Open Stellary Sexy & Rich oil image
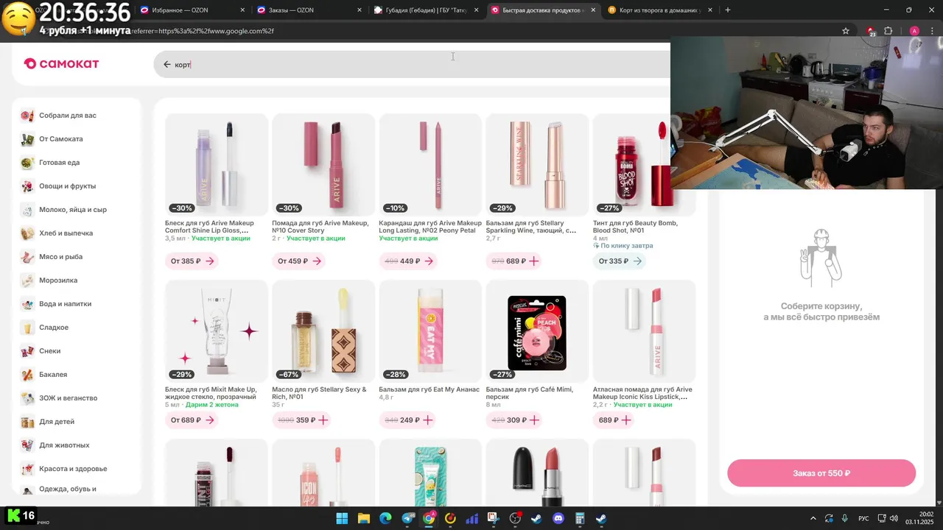 coord(323,331)
